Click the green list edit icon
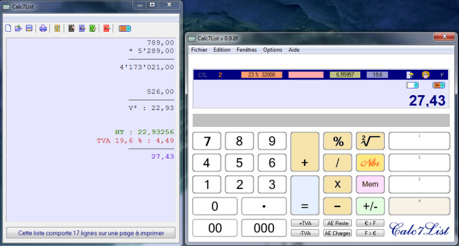This screenshot has width=459, height=246. [x=92, y=28]
